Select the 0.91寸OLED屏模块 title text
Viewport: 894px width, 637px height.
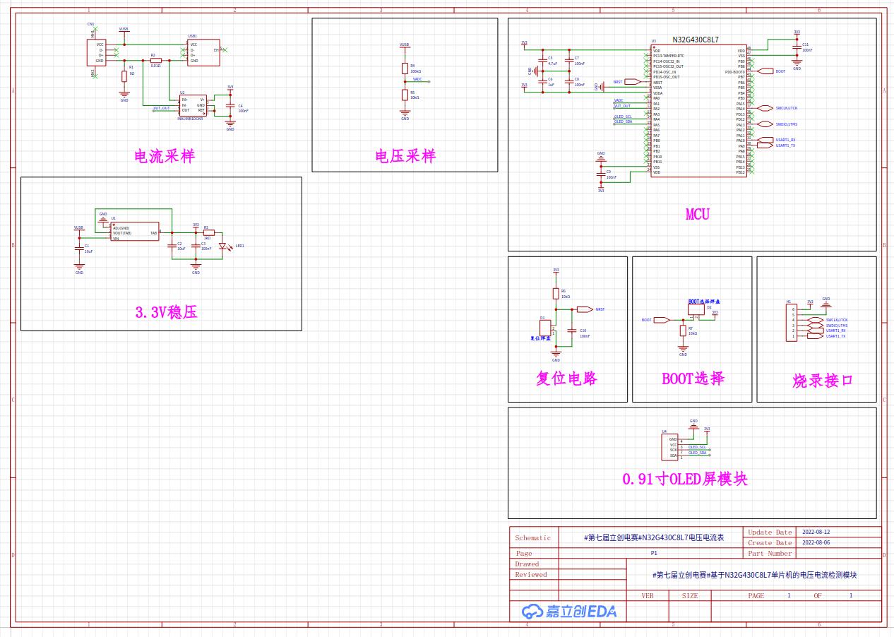[x=684, y=480]
